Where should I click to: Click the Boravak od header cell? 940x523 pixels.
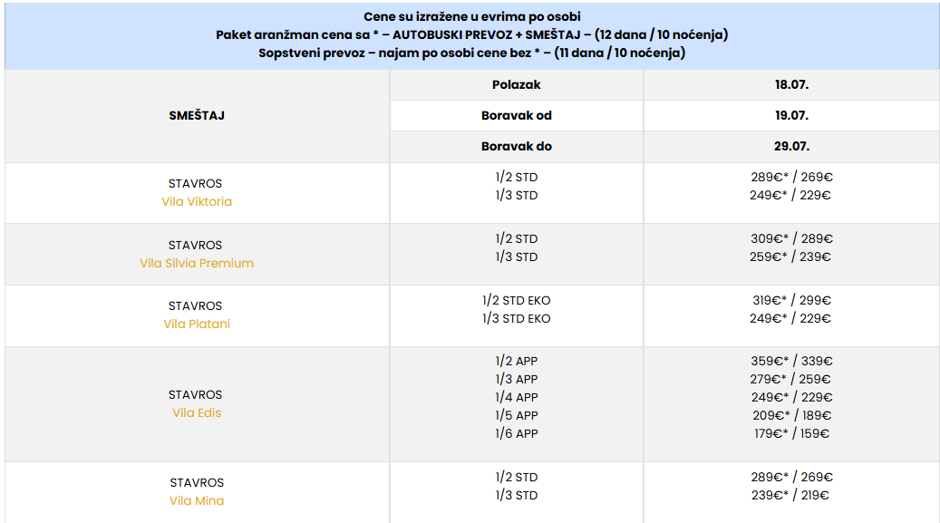pos(516,116)
